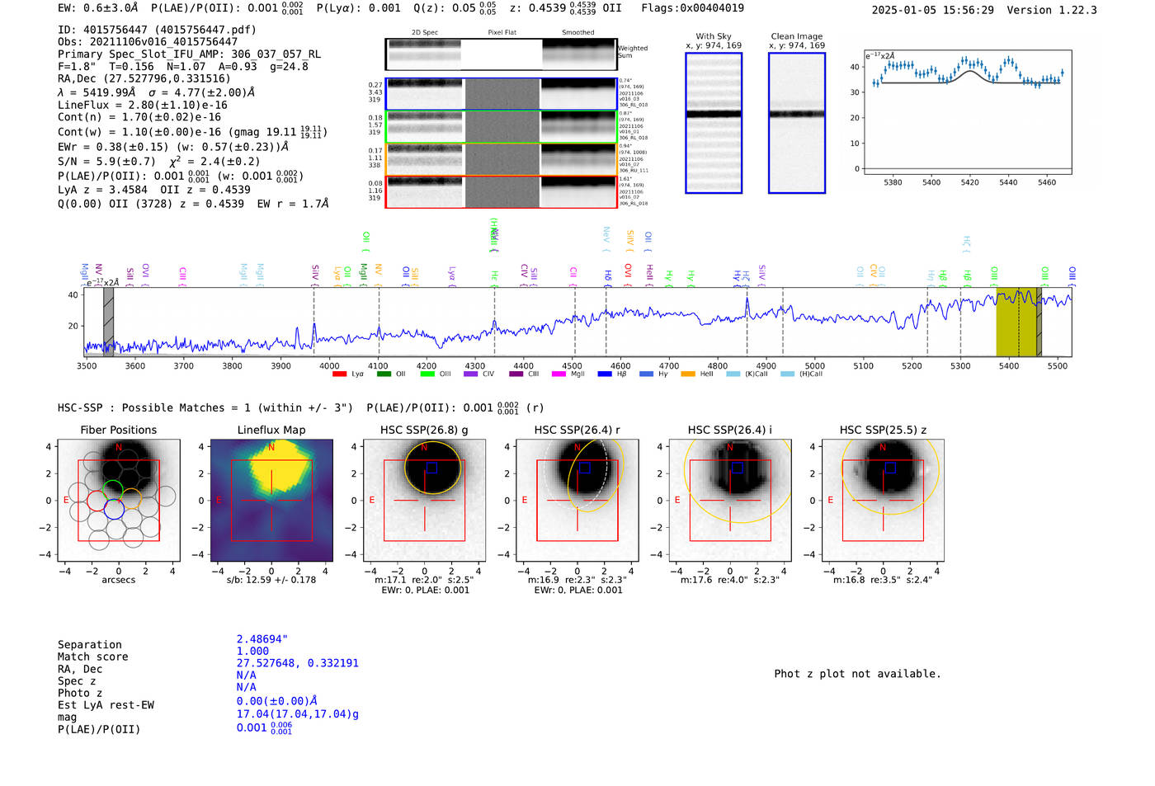Click the LyA z = 3.4584 line

pos(102,190)
